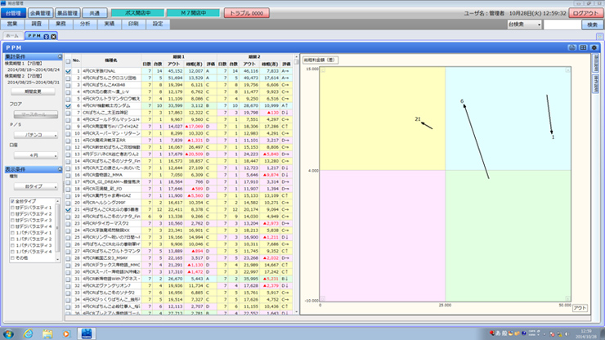
Task: Click the small icon at tab bar right end
Action: [x=599, y=36]
